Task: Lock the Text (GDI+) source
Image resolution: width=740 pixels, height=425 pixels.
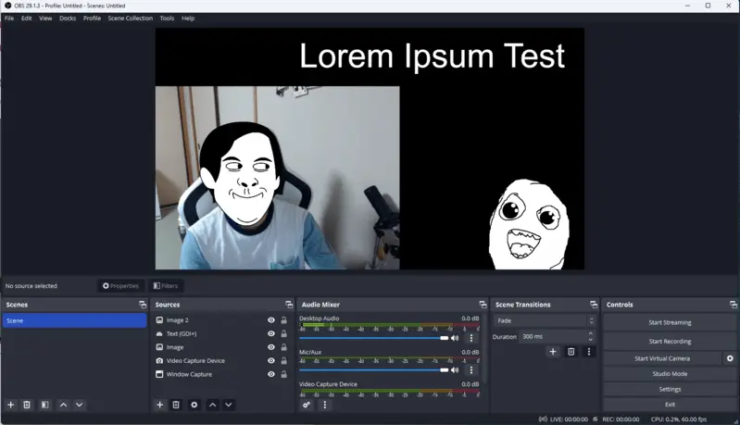Action: click(x=284, y=333)
